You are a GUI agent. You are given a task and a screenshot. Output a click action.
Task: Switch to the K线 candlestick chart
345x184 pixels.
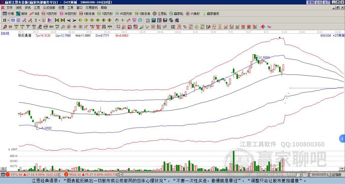pos(34,13)
